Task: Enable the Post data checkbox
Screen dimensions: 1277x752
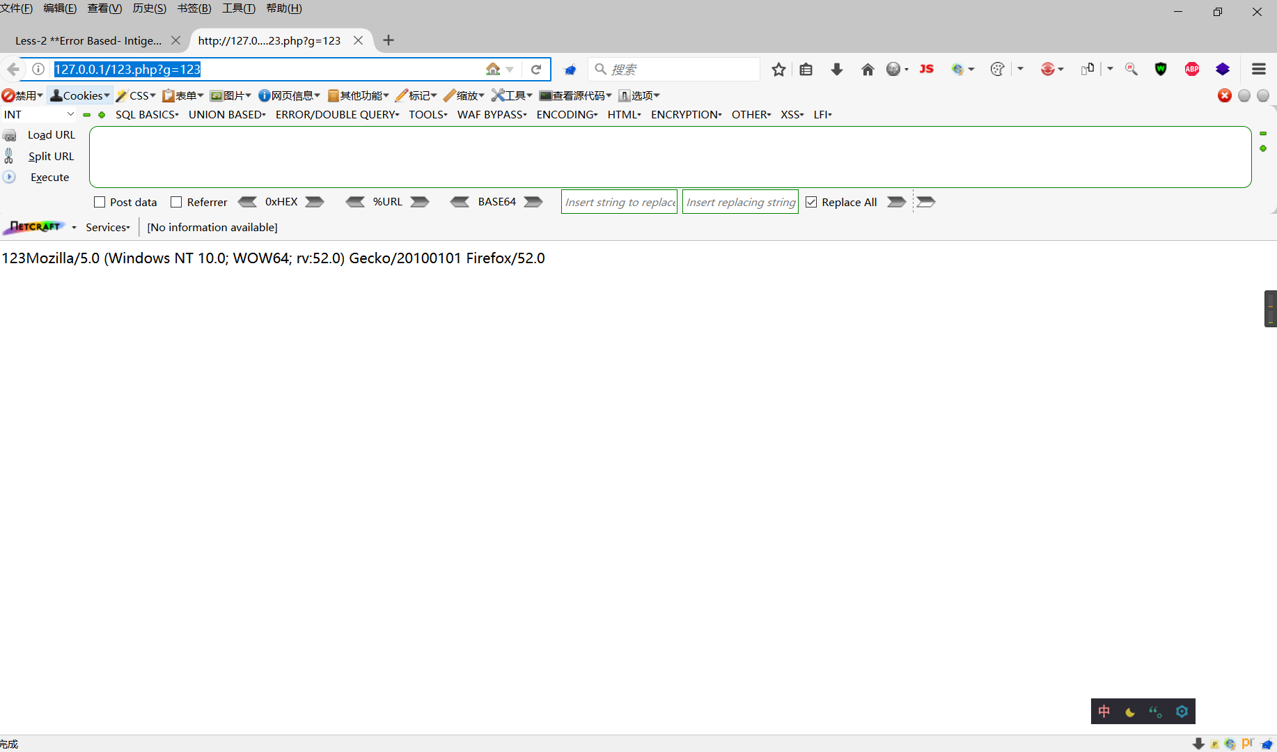Action: 99,201
